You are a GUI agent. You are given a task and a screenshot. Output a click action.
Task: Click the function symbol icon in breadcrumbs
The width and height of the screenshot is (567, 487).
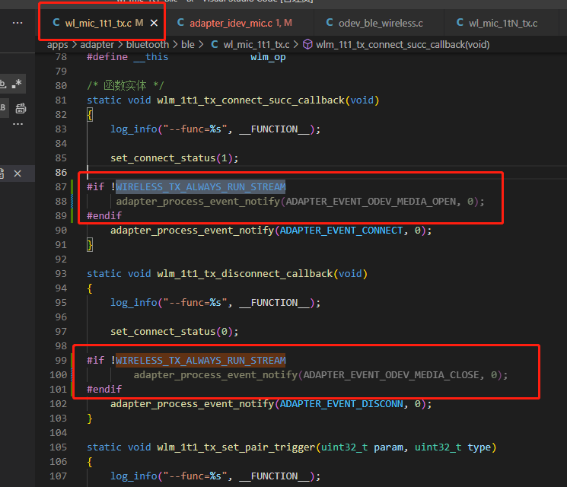tap(307, 44)
